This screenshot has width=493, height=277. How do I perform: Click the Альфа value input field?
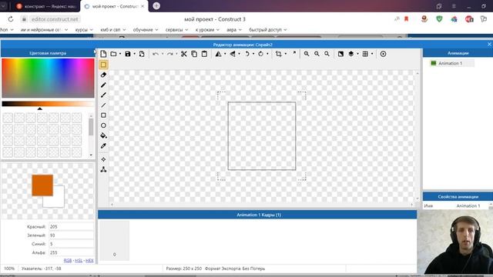click(x=71, y=252)
